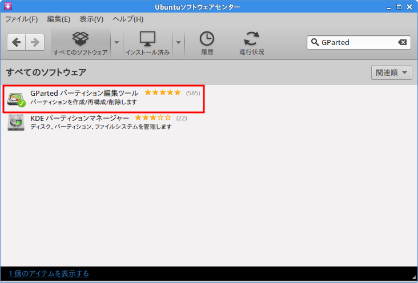This screenshot has height=283, width=418.
Task: Click the GParted application icon
Action: pos(17,98)
